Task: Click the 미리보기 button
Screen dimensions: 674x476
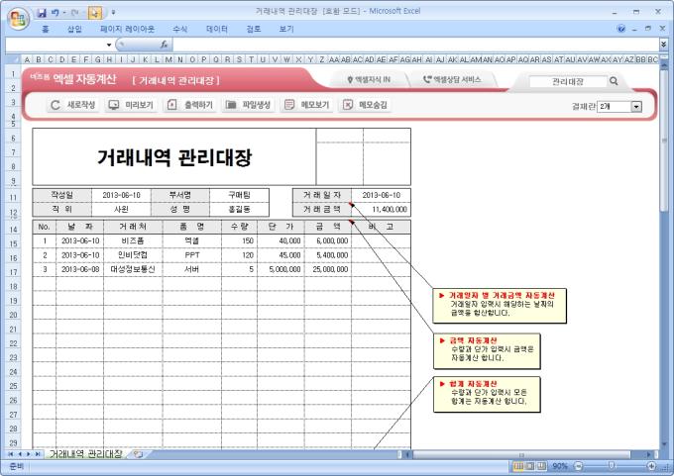Action: click(x=131, y=105)
